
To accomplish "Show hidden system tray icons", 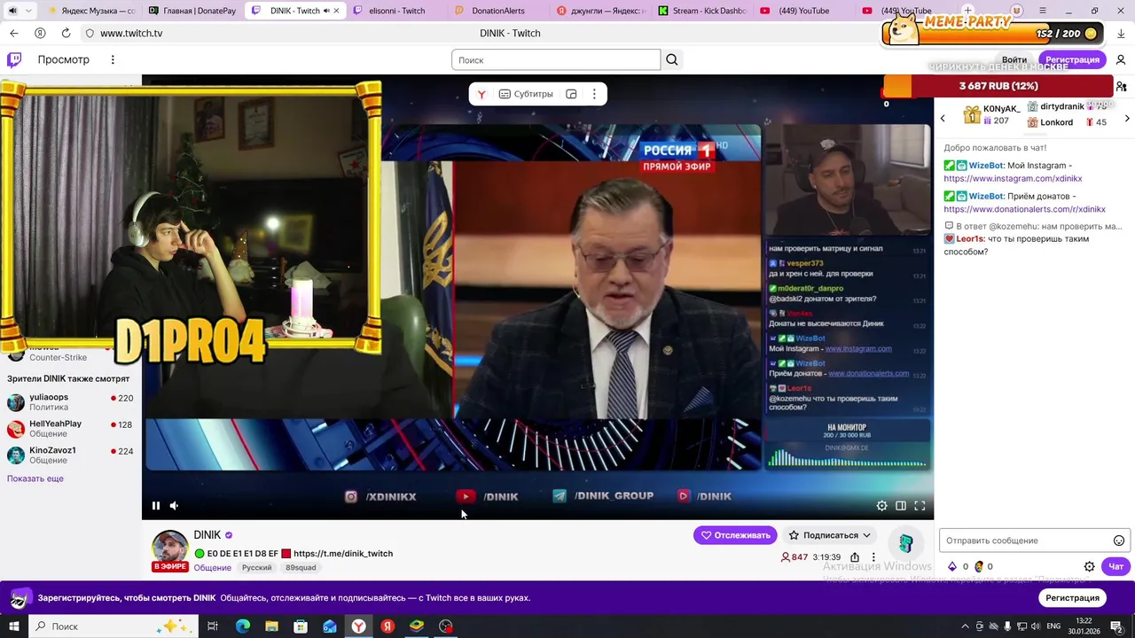I will pyautogui.click(x=966, y=626).
